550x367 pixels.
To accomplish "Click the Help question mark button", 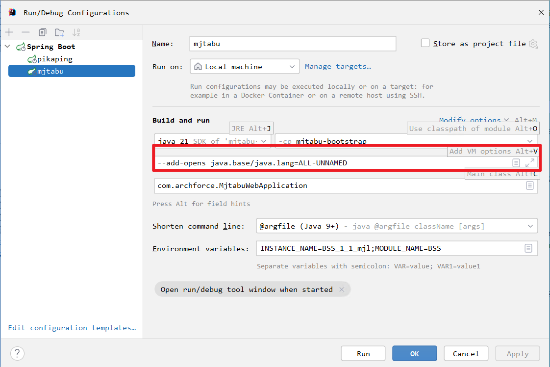I will 17,353.
